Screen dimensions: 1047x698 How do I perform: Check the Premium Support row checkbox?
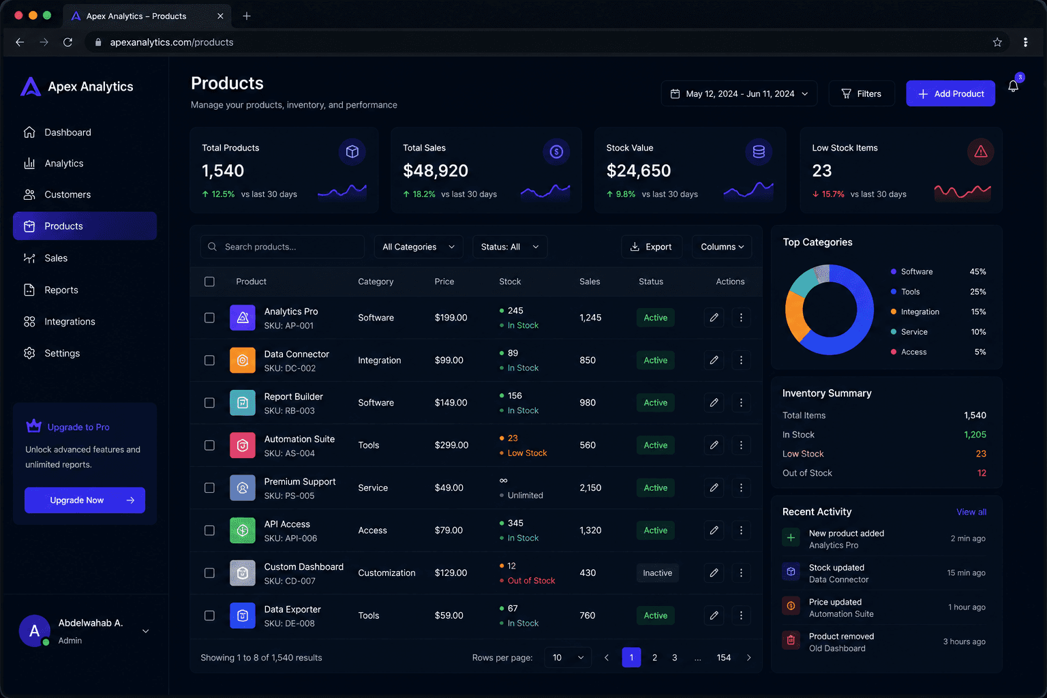tap(209, 488)
